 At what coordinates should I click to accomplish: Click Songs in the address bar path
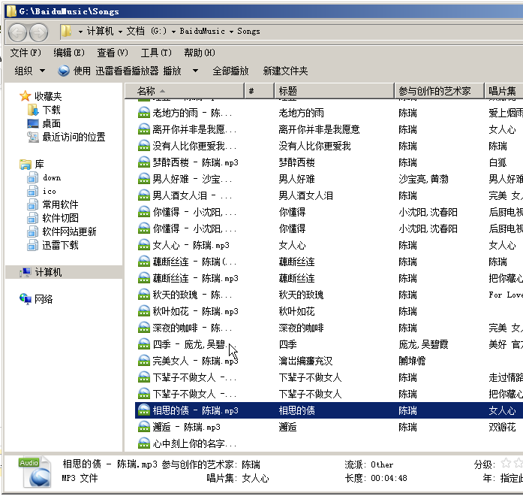[x=248, y=31]
